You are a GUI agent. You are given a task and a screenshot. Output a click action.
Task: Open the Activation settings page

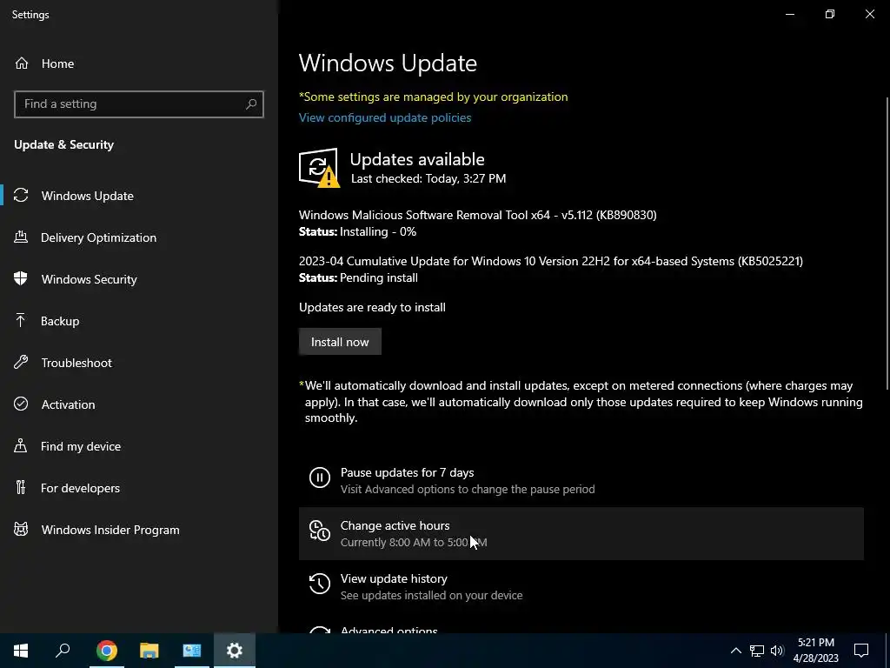(139, 404)
